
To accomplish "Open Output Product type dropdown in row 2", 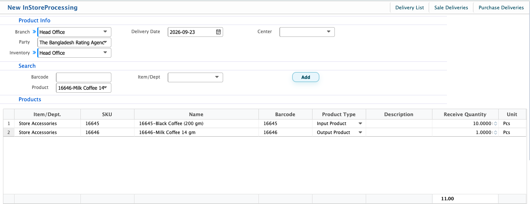I will click(360, 133).
